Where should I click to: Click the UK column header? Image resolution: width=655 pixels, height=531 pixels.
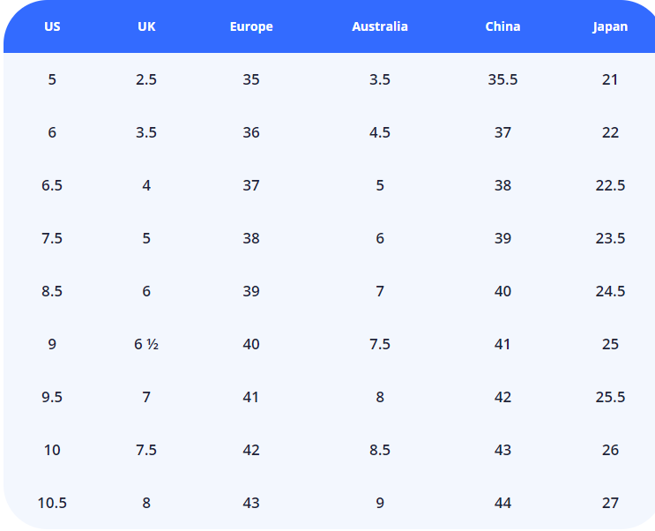146,26
